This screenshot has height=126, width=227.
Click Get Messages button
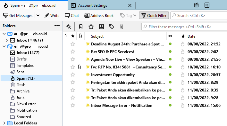click(x=18, y=15)
